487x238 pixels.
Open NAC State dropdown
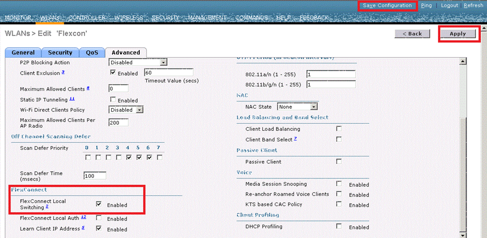tap(297, 107)
